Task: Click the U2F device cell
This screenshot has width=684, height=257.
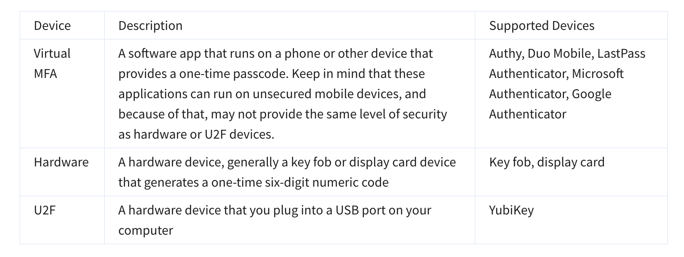Action: tap(45, 210)
